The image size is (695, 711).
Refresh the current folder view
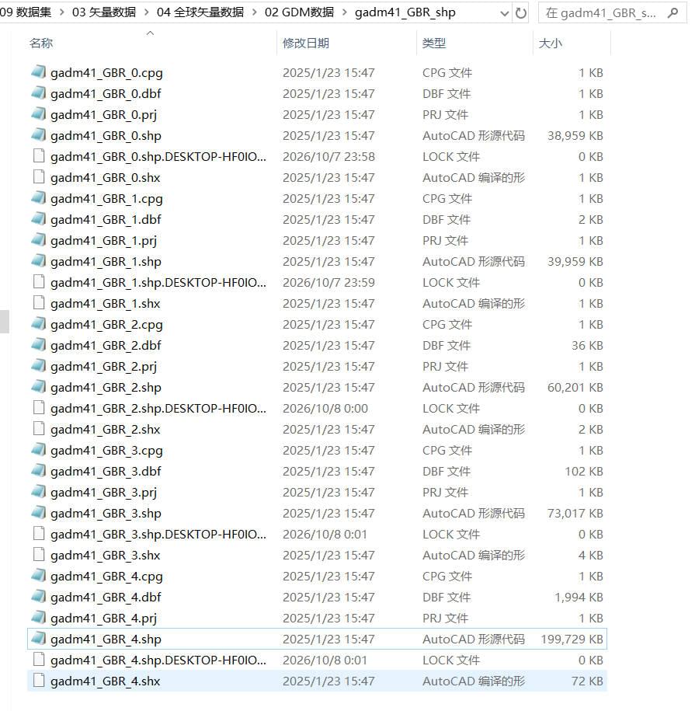click(521, 13)
